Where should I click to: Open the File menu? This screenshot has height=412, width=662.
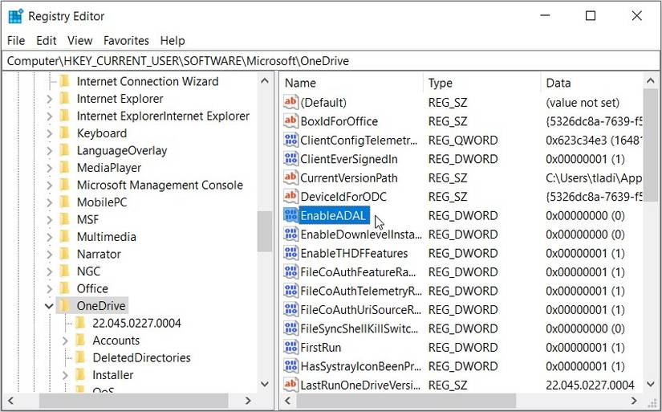click(16, 41)
